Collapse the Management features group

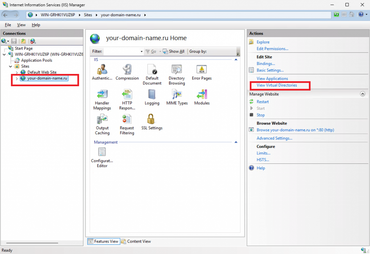236,142
